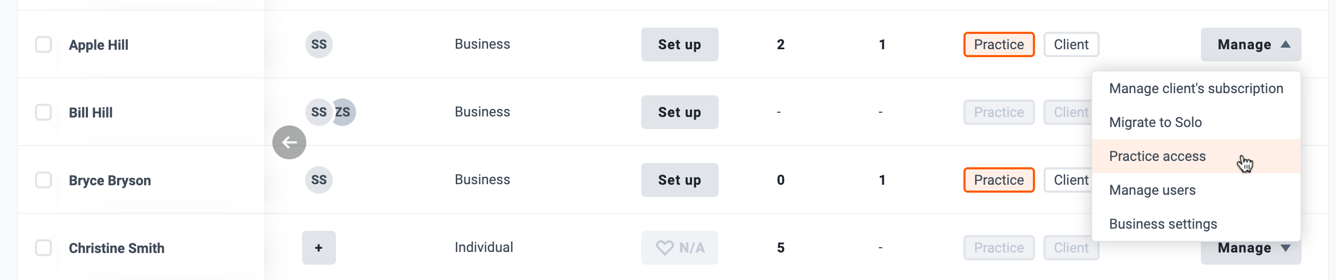
Task: Click the SS avatar in Bryce Bryson row
Action: click(x=319, y=180)
